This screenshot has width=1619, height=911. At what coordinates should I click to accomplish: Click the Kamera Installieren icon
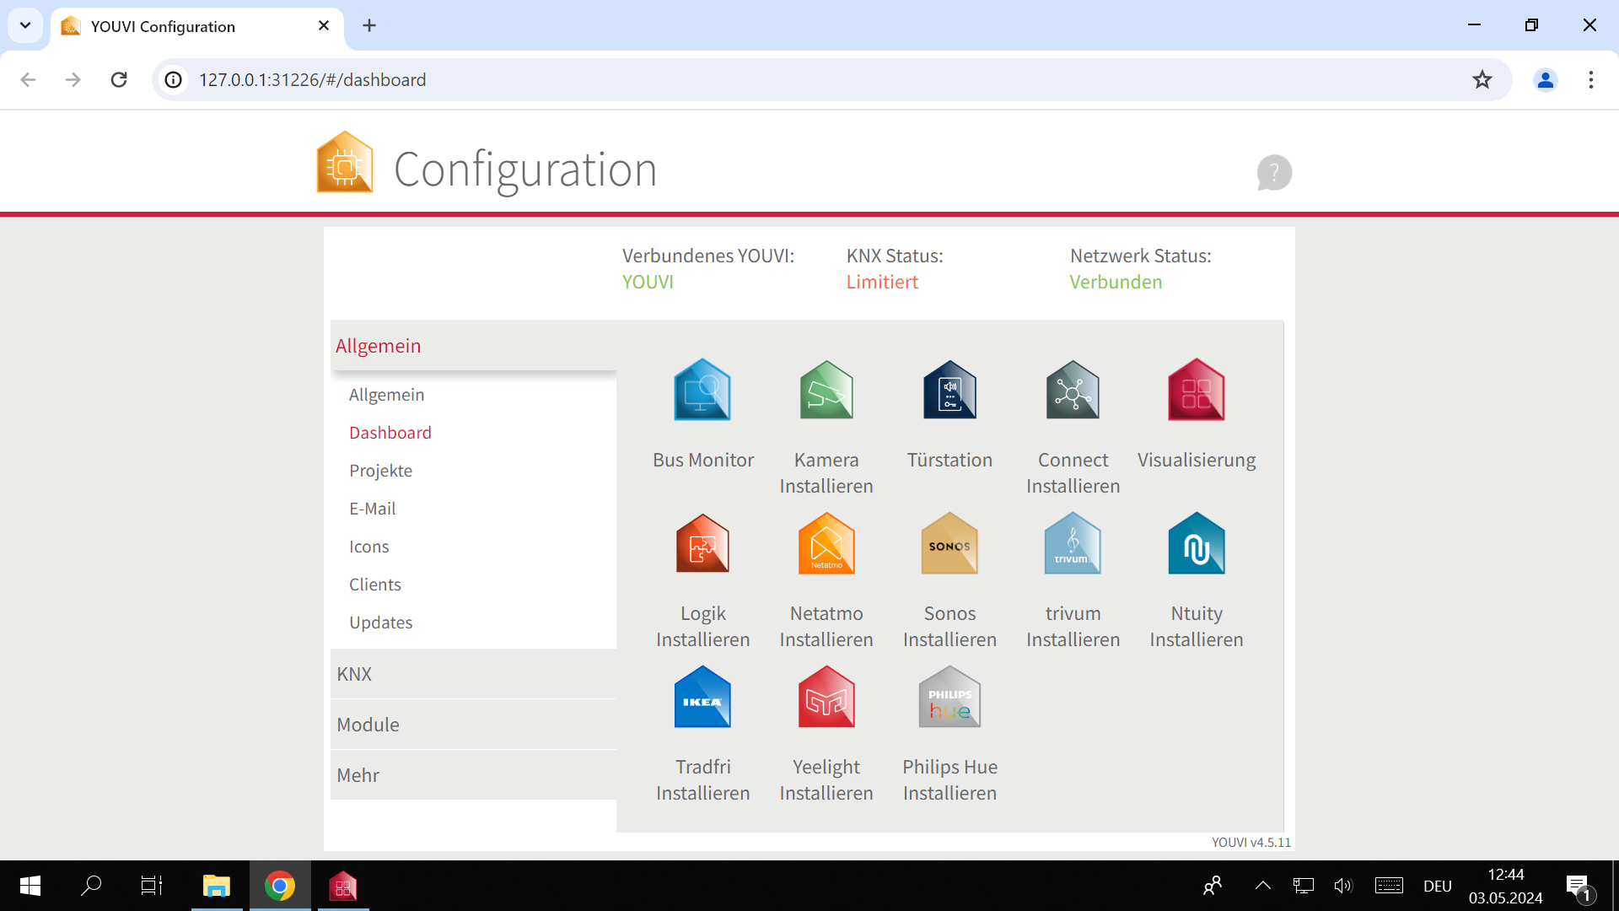point(826,390)
